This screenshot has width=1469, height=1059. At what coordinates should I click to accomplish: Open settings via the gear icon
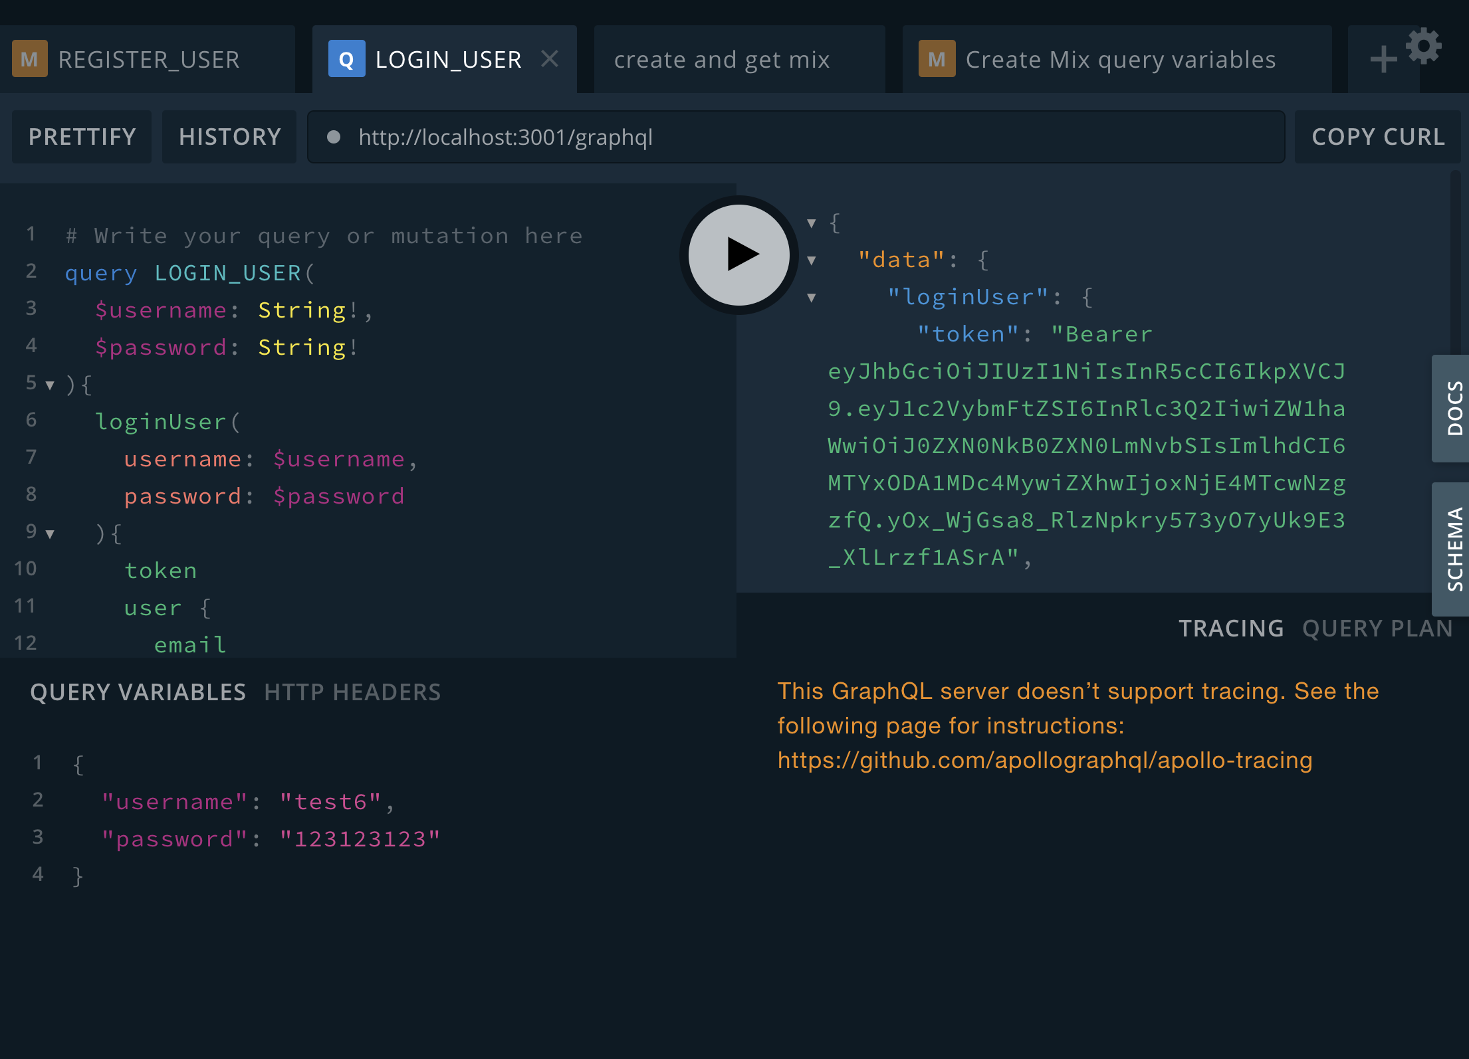[1424, 46]
